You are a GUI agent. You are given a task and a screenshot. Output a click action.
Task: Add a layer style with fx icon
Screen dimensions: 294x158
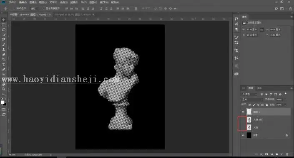point(261,154)
